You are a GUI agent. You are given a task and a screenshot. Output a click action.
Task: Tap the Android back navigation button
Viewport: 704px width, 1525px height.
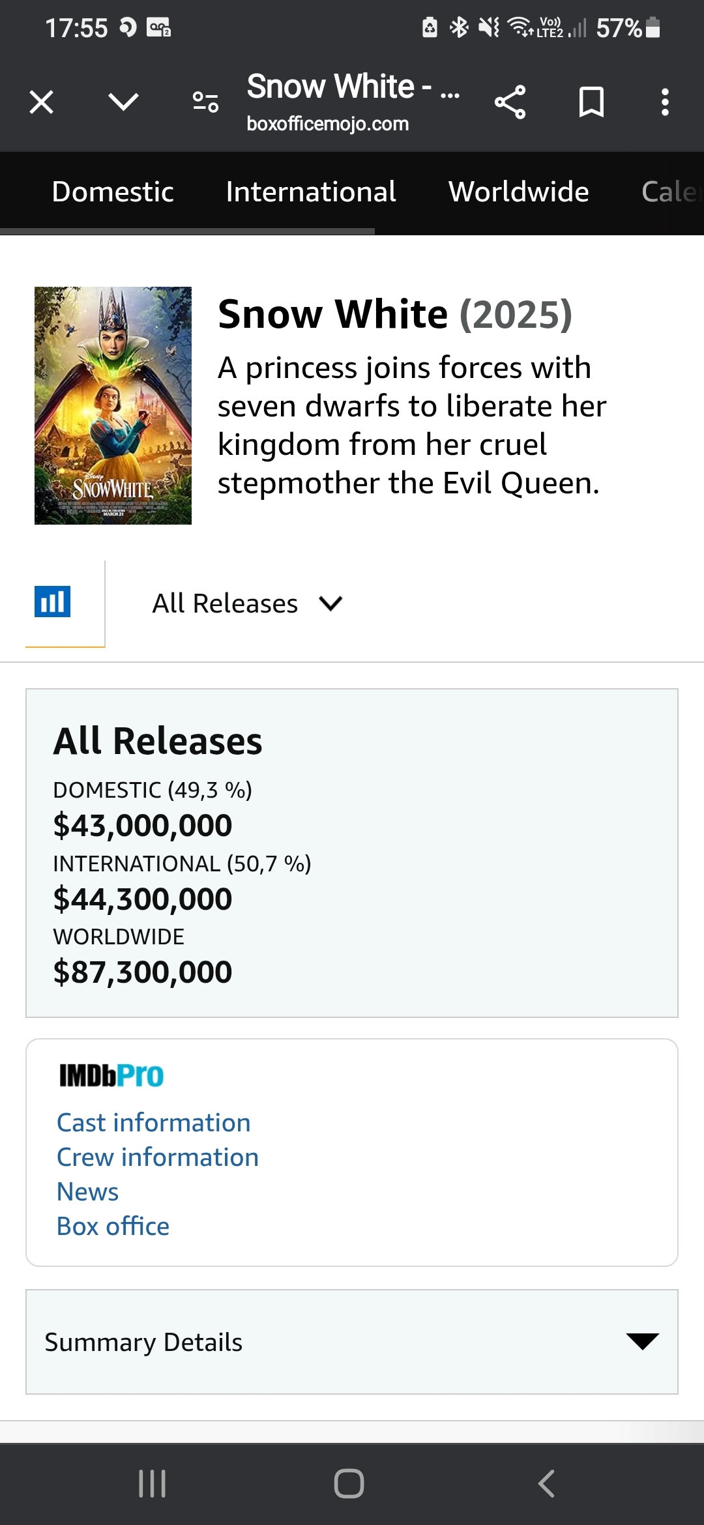pyautogui.click(x=546, y=1483)
